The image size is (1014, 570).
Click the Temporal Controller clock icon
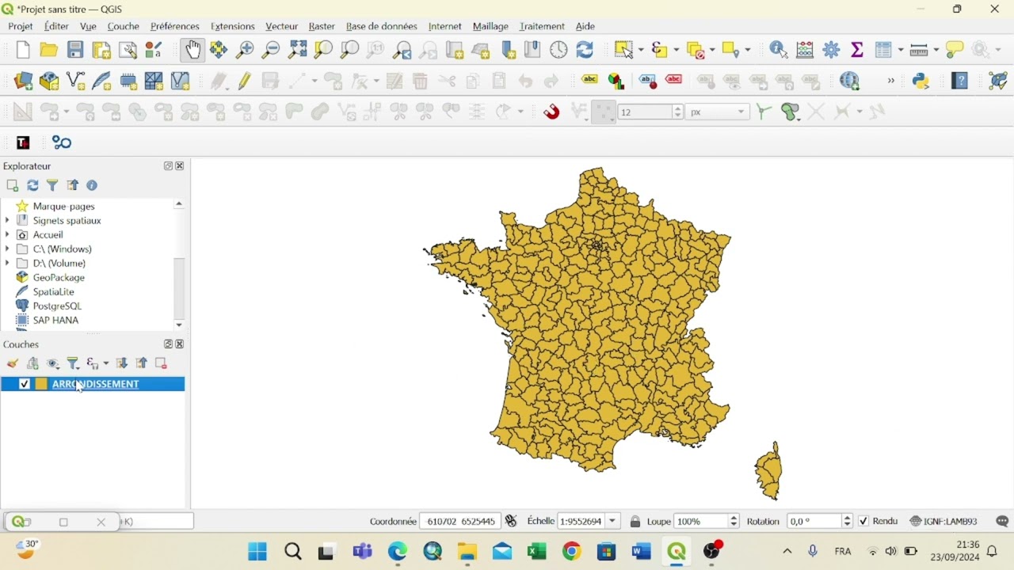click(x=559, y=51)
